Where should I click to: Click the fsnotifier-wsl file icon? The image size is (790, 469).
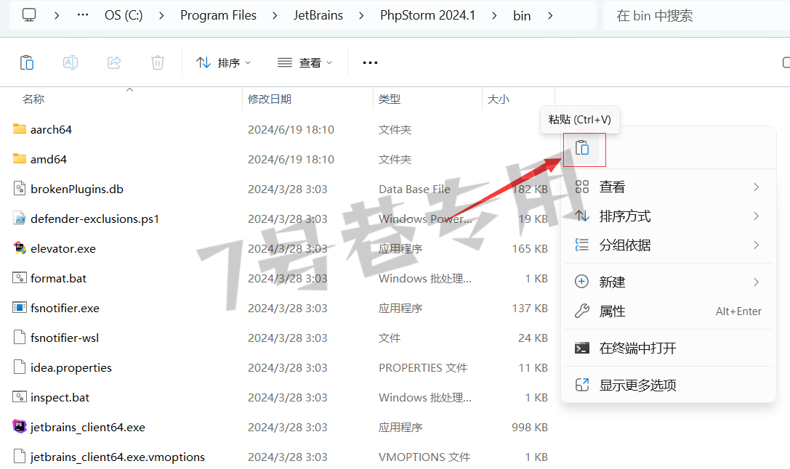coord(19,337)
